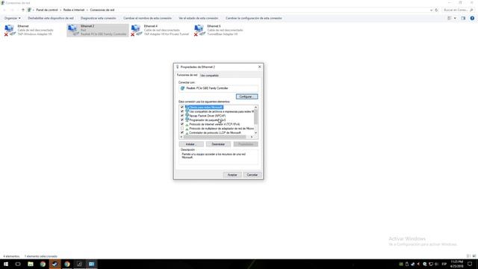Click Cambiar la configuración de esta conexión

tap(254, 18)
